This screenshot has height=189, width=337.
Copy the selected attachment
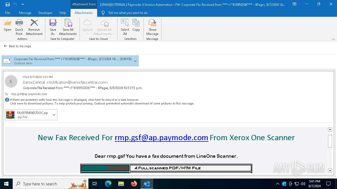(x=136, y=25)
